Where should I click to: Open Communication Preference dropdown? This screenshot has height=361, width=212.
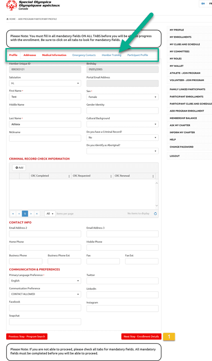coord(45,294)
